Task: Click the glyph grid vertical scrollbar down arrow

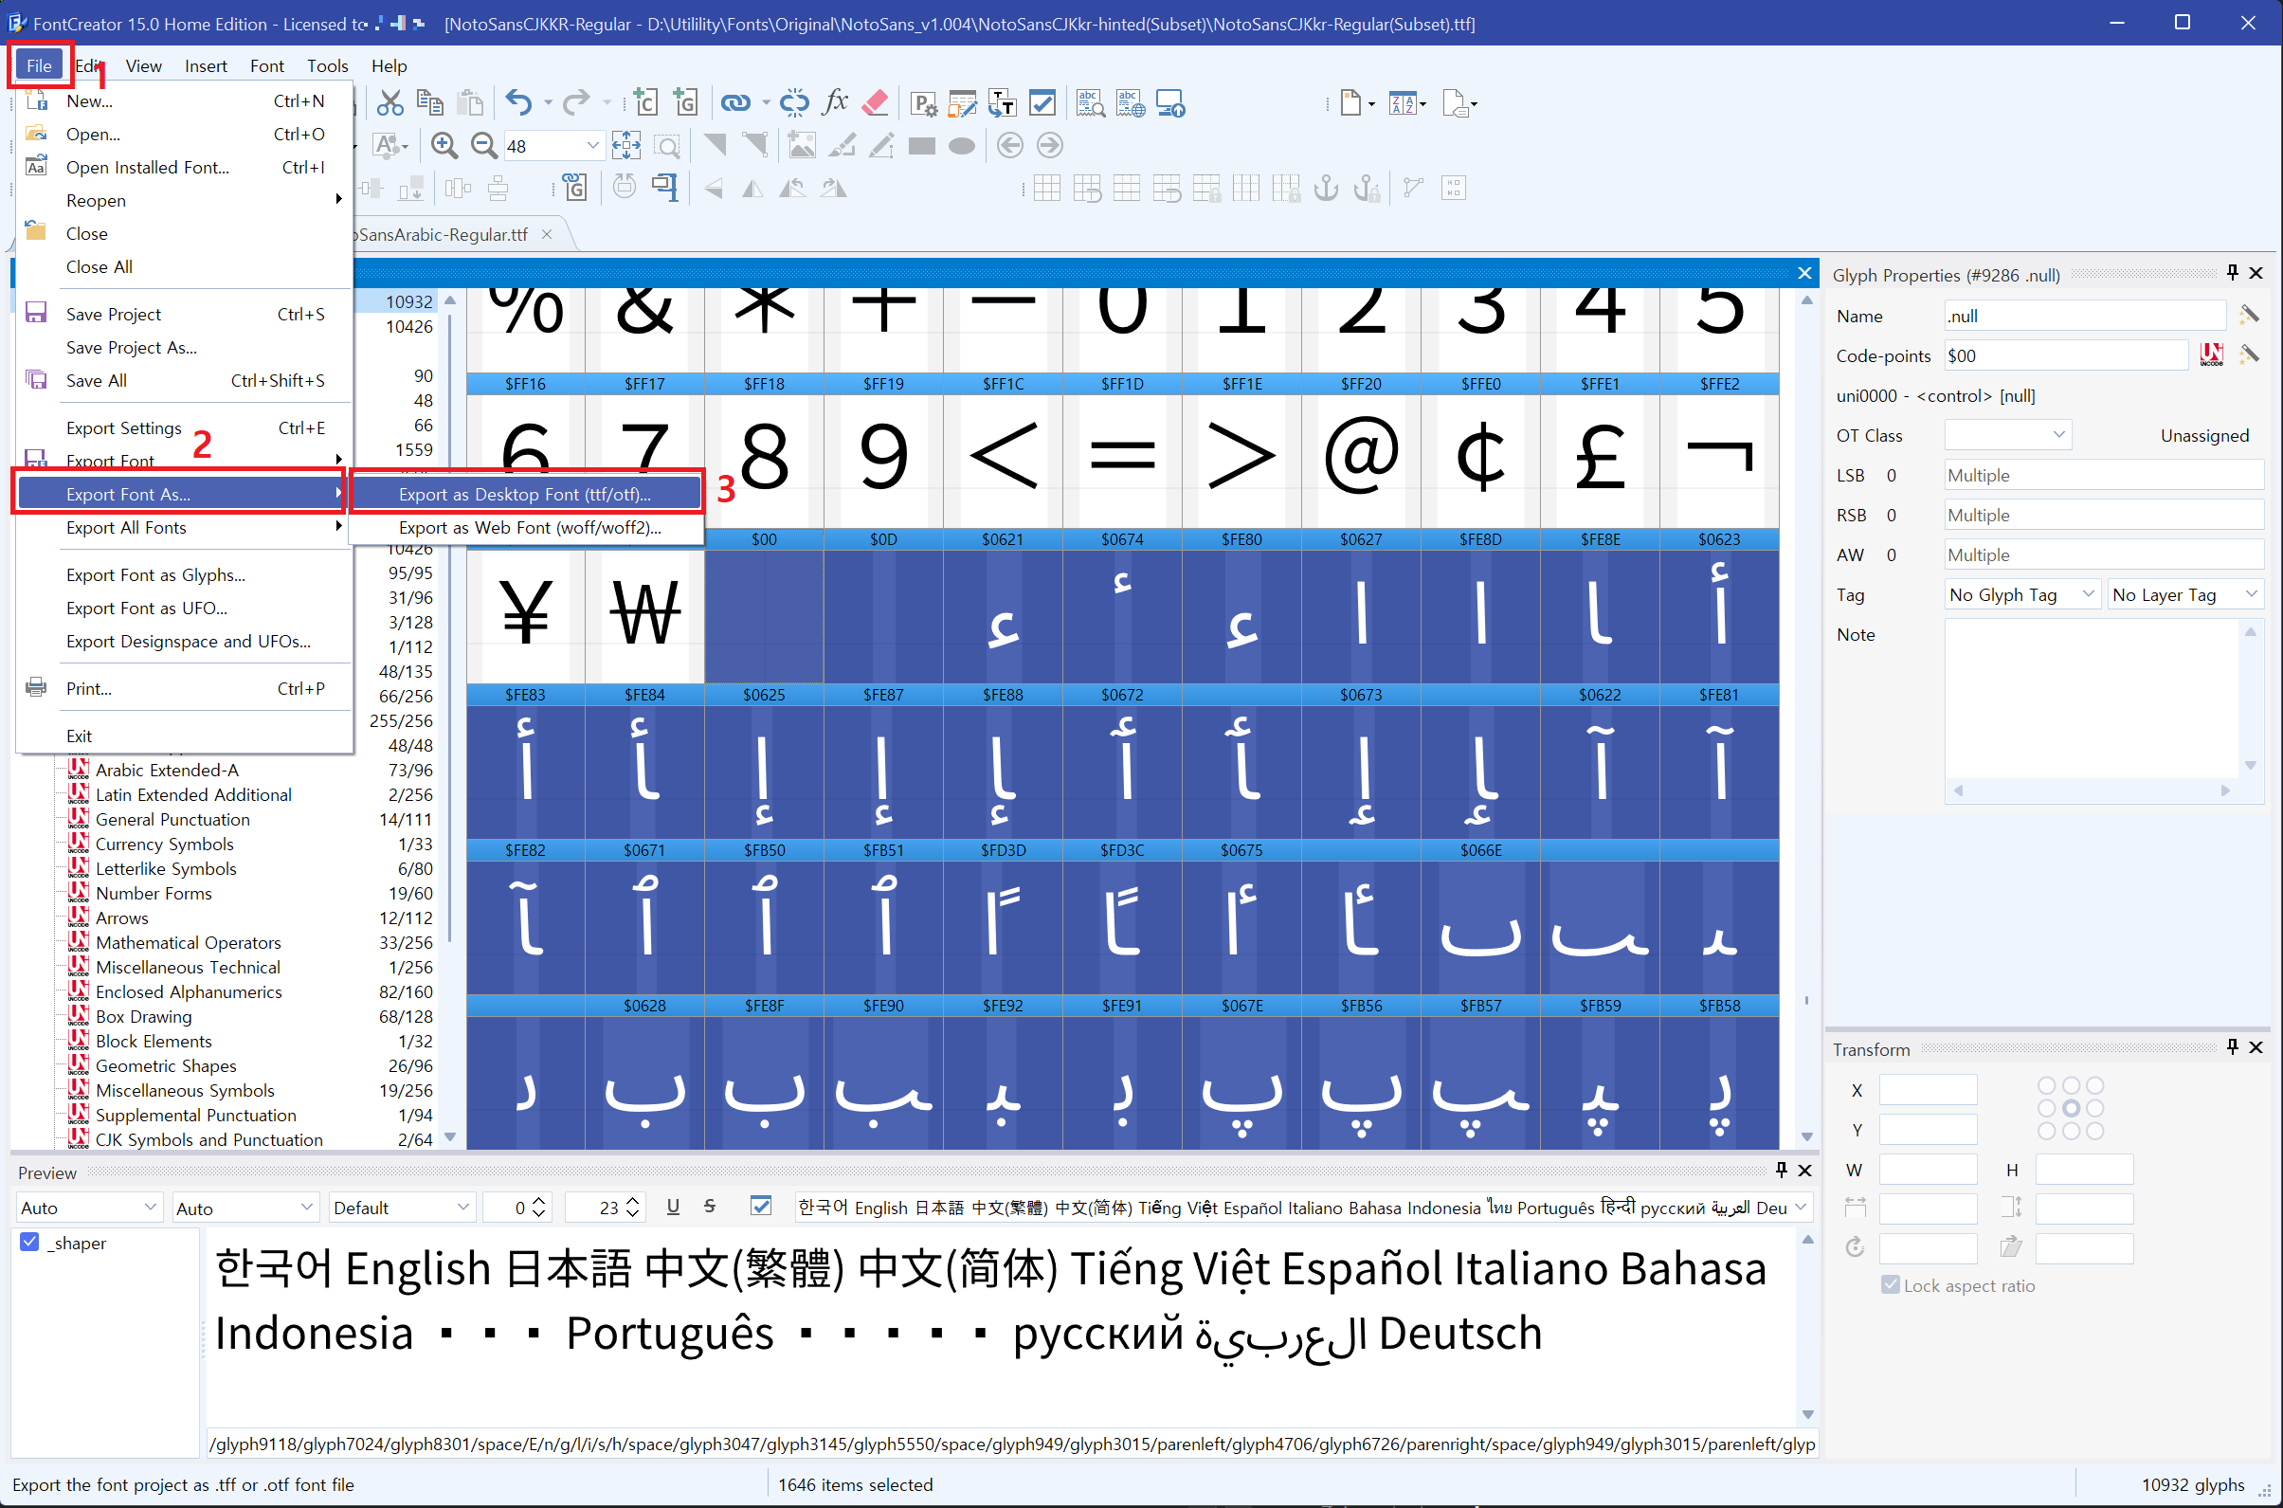Action: (1807, 1136)
